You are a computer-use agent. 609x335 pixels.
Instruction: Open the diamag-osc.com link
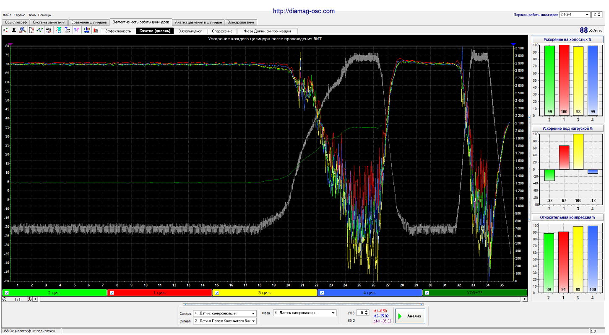(304, 11)
